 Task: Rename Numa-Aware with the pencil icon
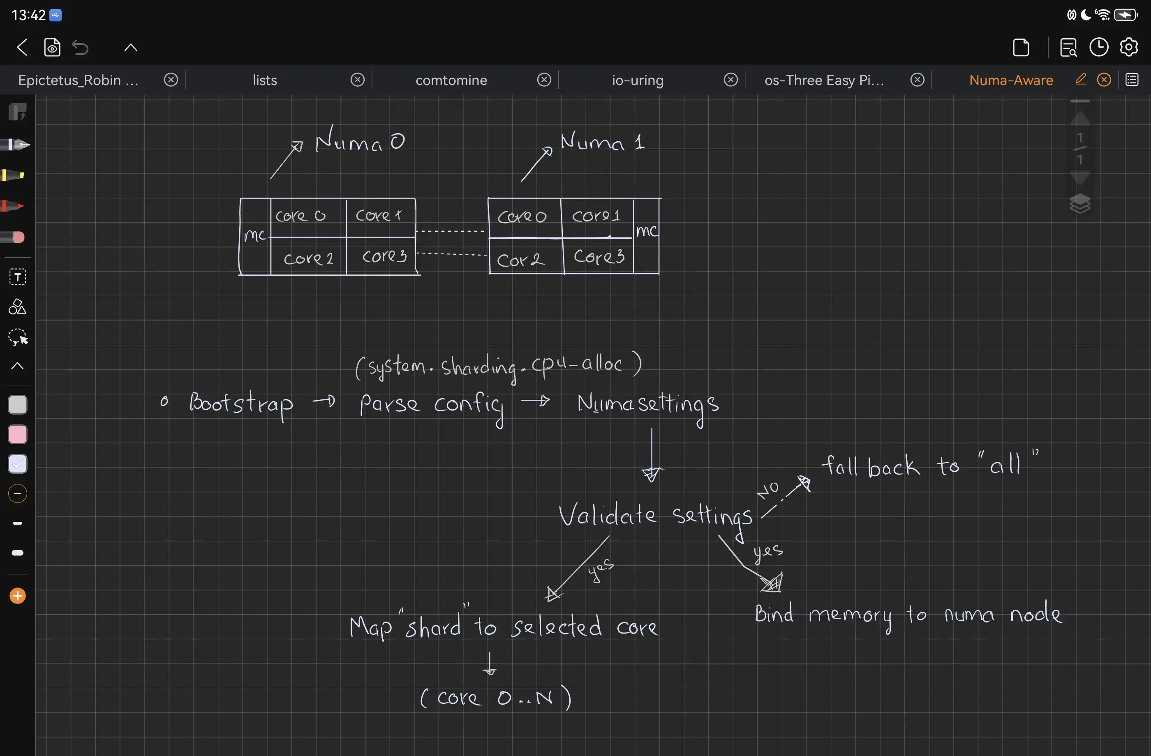pos(1081,79)
